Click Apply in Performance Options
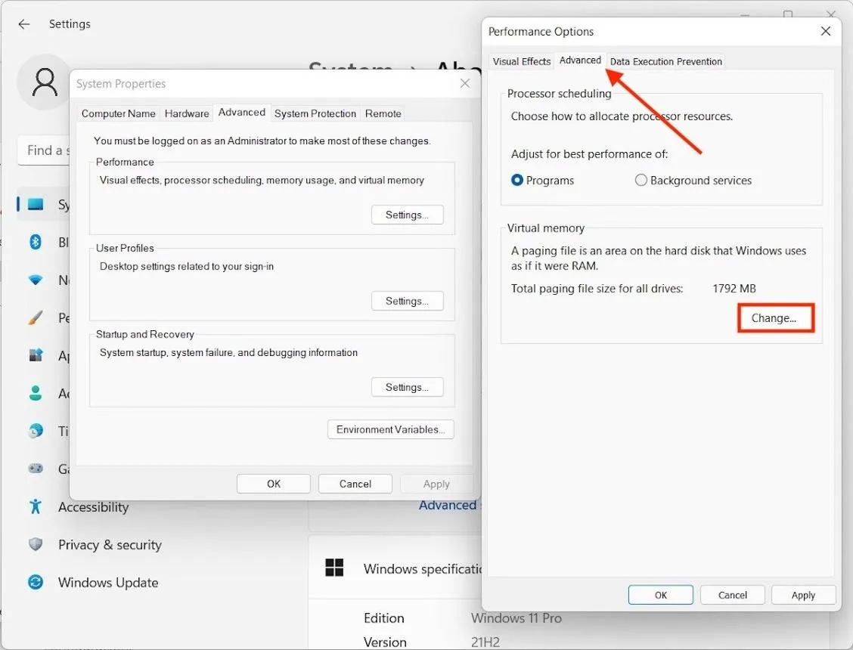The width and height of the screenshot is (853, 650). click(803, 595)
